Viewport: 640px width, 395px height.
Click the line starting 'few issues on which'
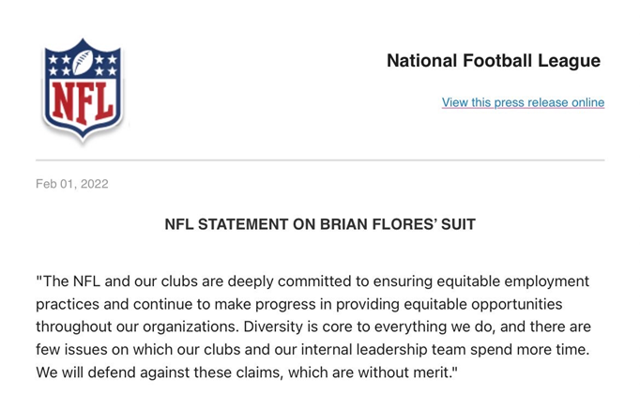pos(312,350)
